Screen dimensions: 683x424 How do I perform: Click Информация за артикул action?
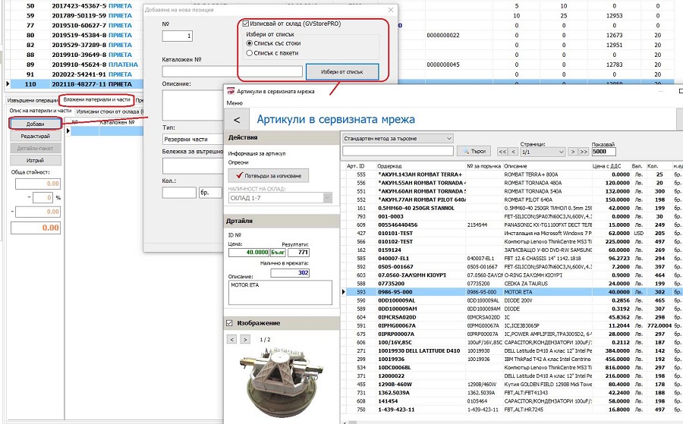click(x=257, y=154)
